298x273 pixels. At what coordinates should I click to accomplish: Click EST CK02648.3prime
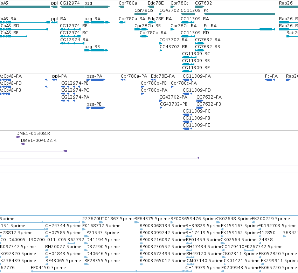pyautogui.click(x=234, y=219)
